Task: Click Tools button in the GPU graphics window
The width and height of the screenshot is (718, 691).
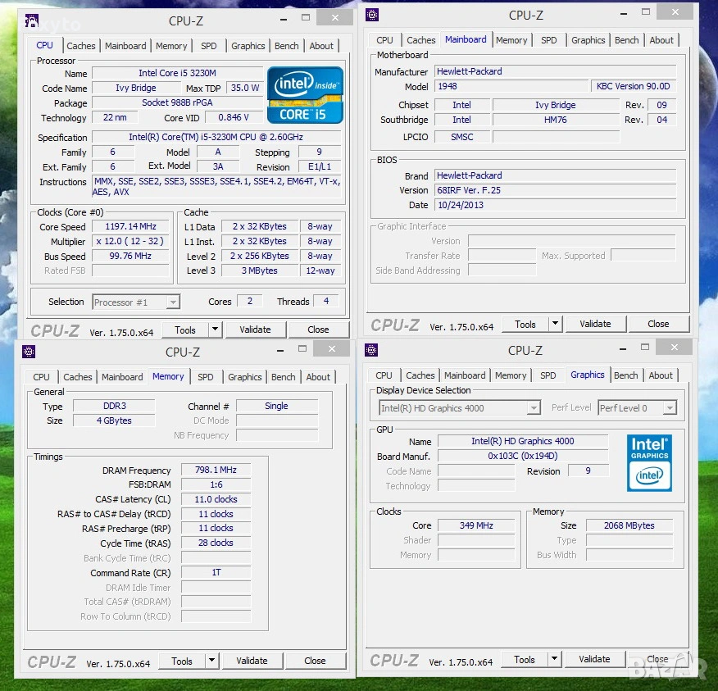Action: tap(525, 659)
